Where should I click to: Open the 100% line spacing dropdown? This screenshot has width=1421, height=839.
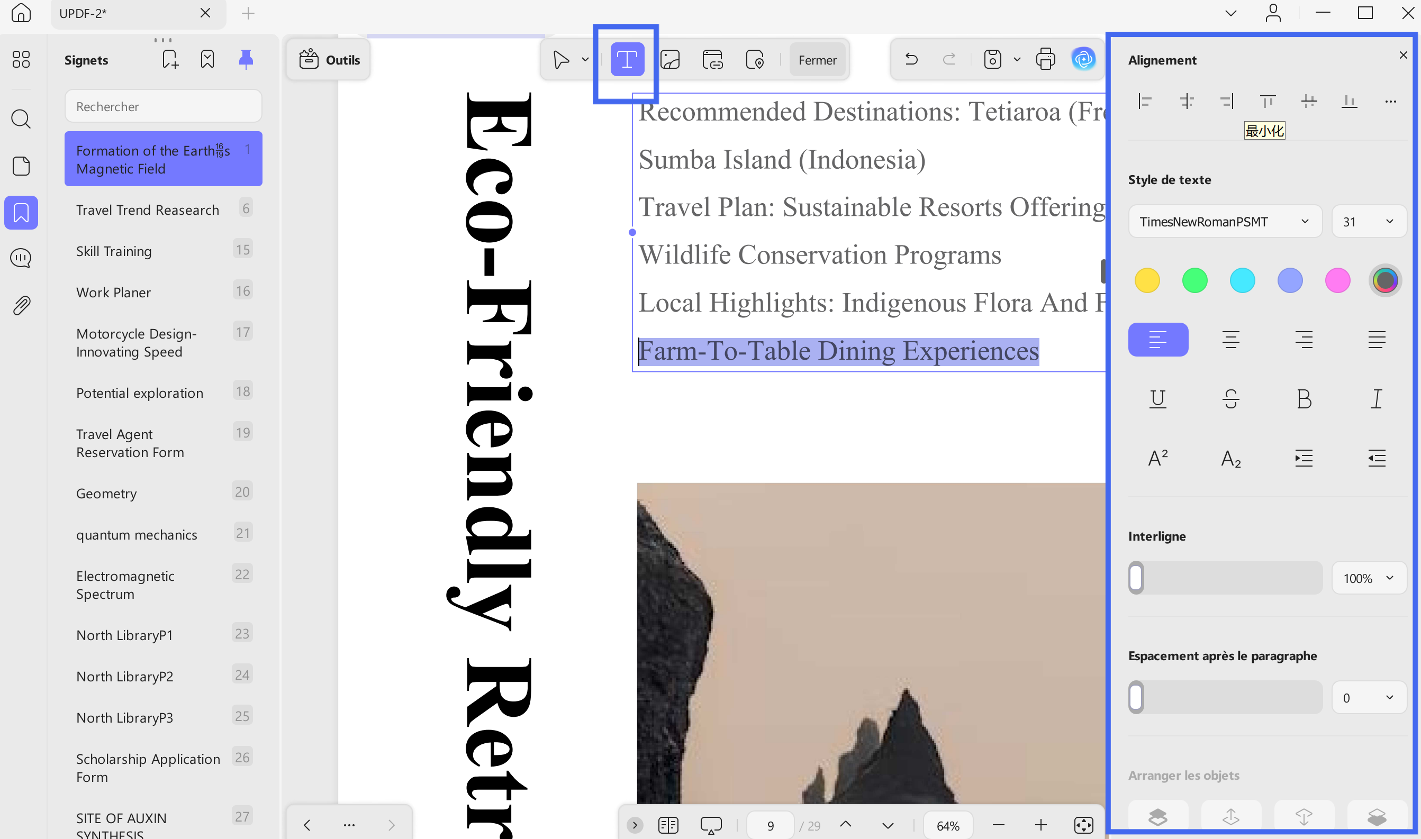point(1369,578)
